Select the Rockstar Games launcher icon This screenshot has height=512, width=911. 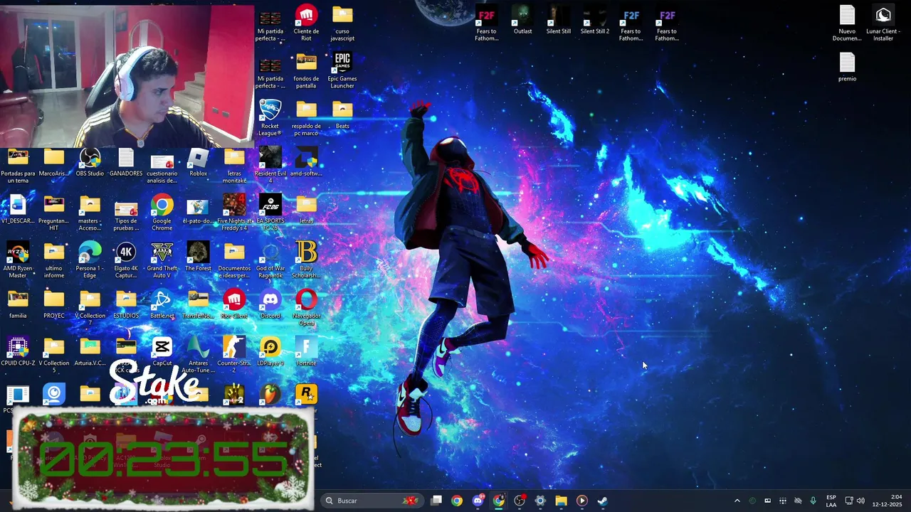306,393
